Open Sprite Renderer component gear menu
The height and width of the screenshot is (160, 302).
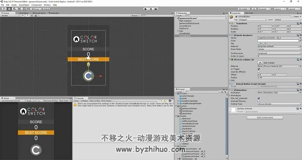coord(300,35)
